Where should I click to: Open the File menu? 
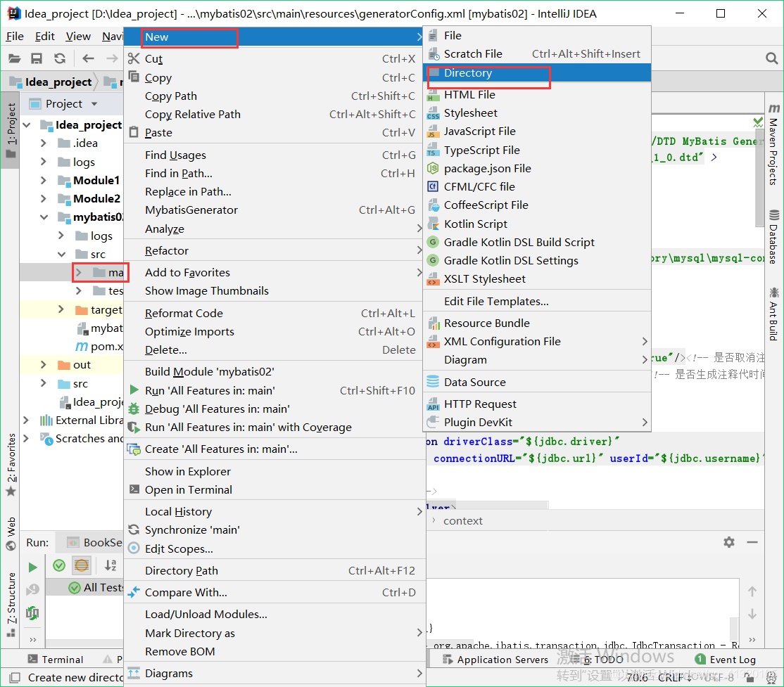pyautogui.click(x=15, y=37)
